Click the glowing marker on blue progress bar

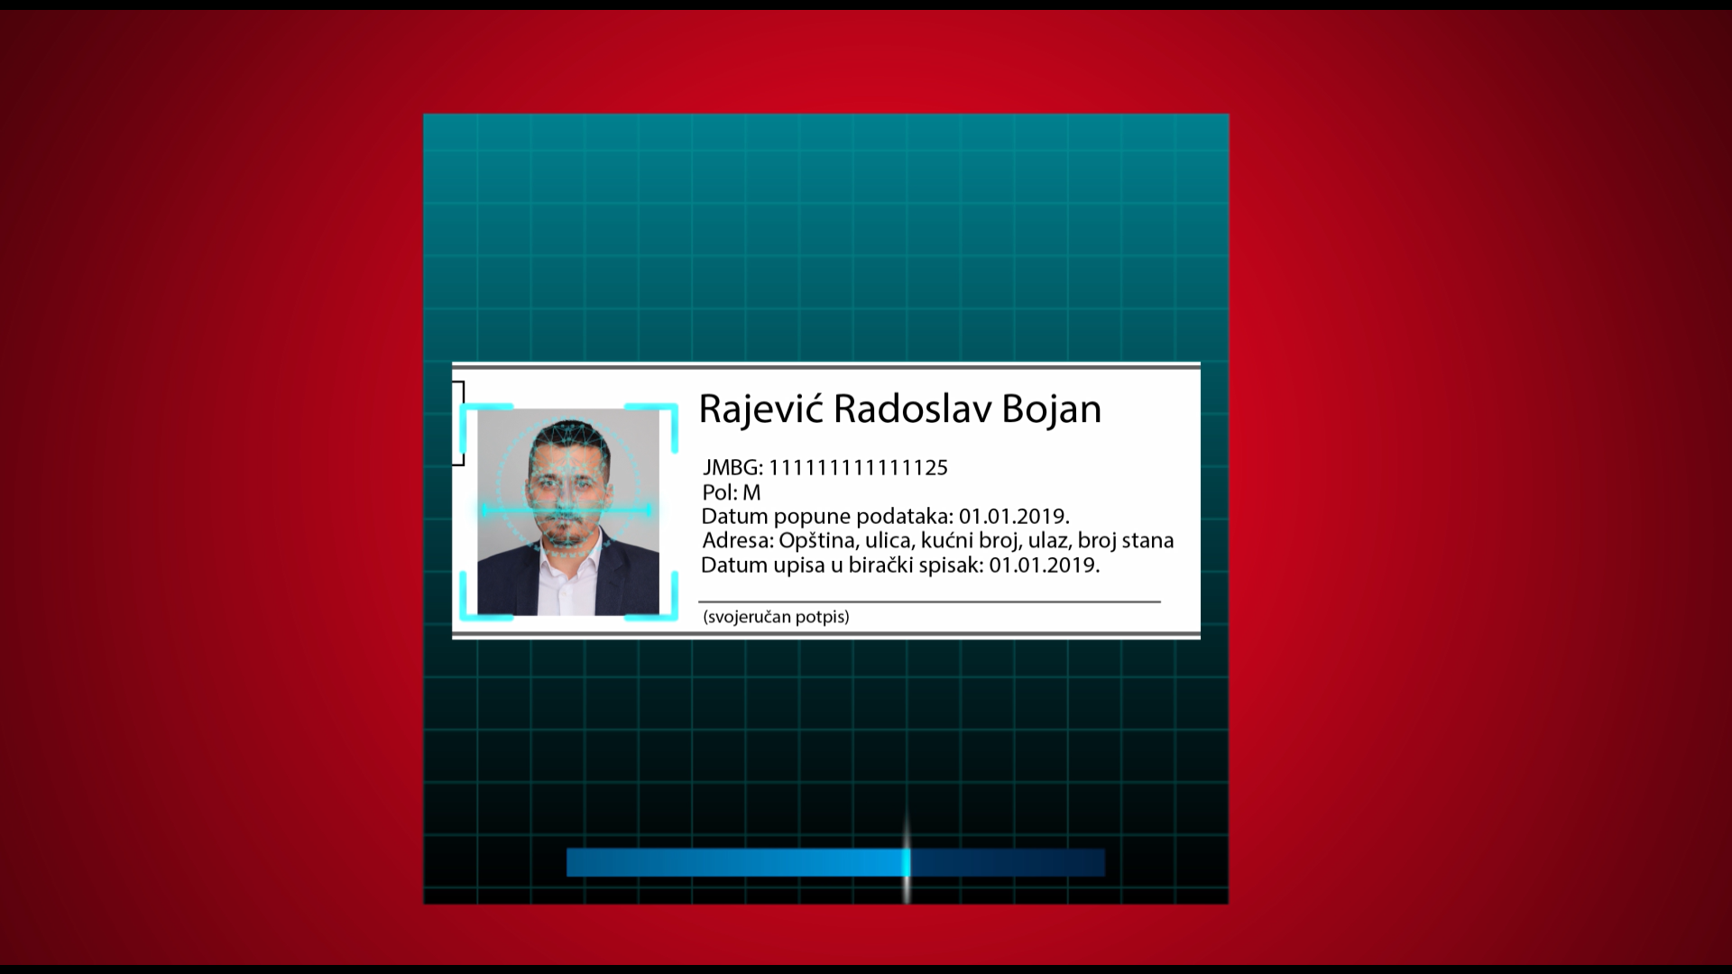(907, 861)
